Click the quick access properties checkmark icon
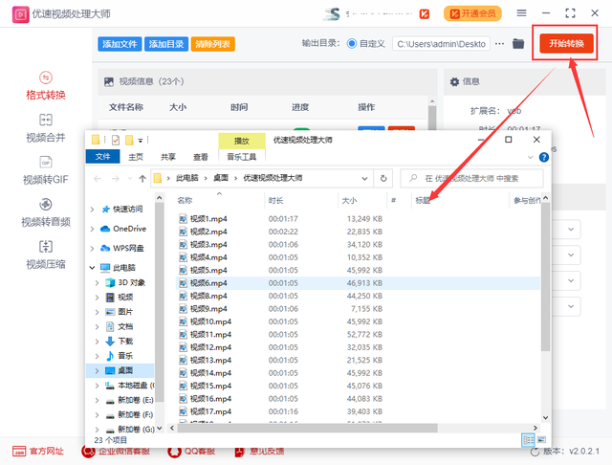The width and height of the screenshot is (612, 465). tap(116, 140)
